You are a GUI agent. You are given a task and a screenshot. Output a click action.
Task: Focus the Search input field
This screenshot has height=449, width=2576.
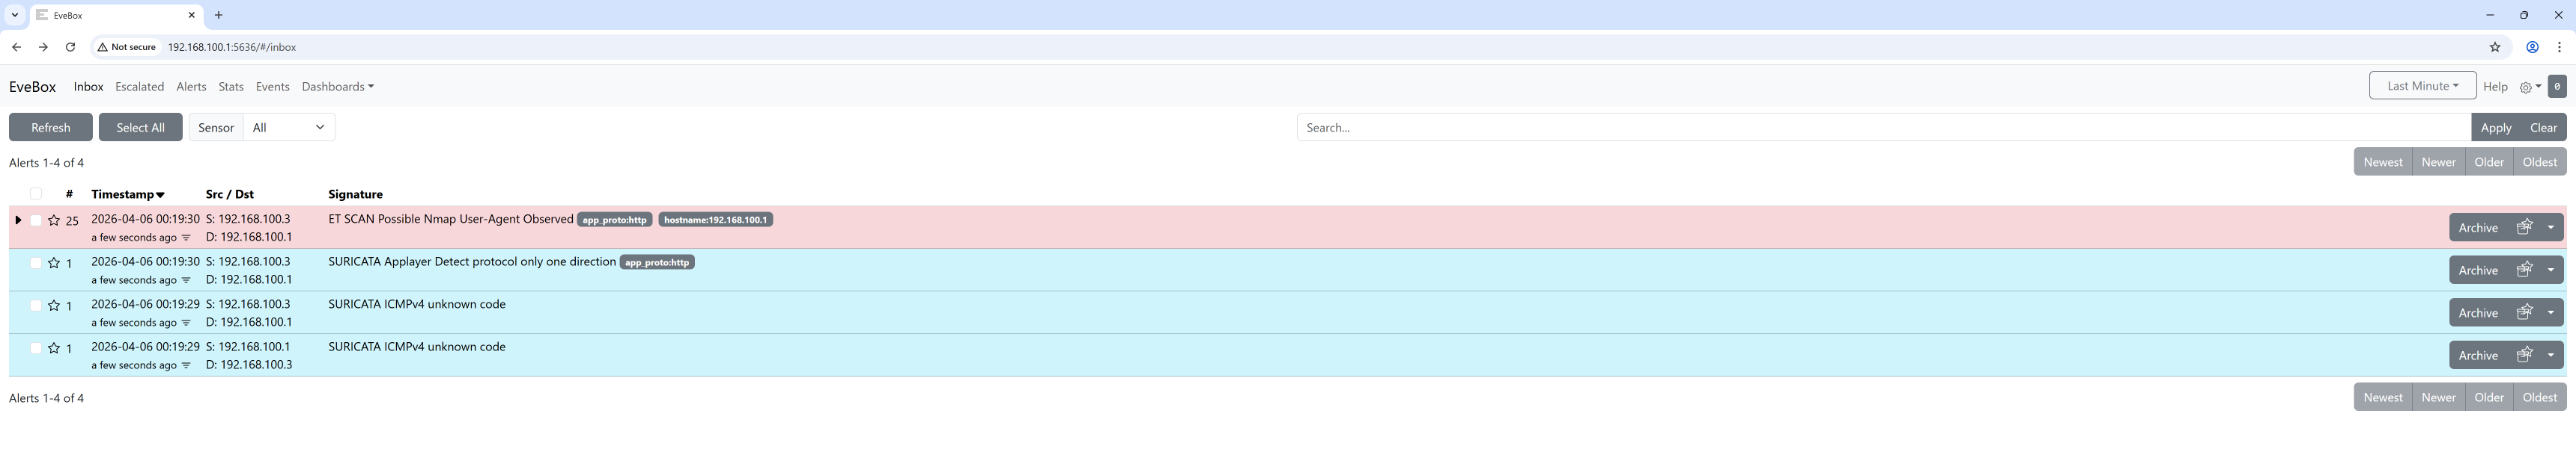coord(1884,128)
